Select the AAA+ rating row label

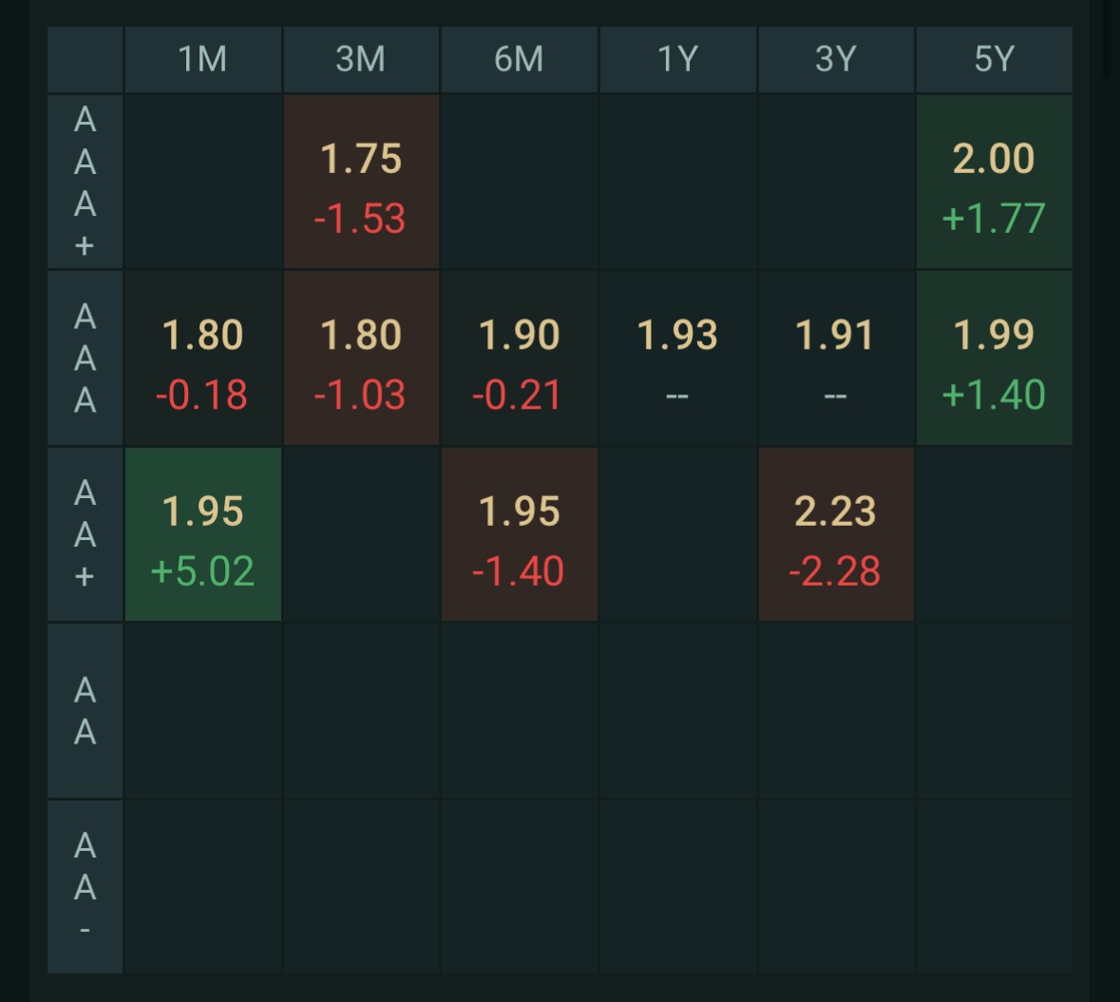pyautogui.click(x=85, y=182)
